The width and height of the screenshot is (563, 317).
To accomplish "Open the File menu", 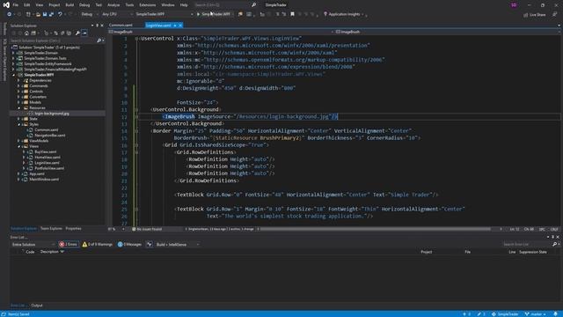I will click(16, 5).
